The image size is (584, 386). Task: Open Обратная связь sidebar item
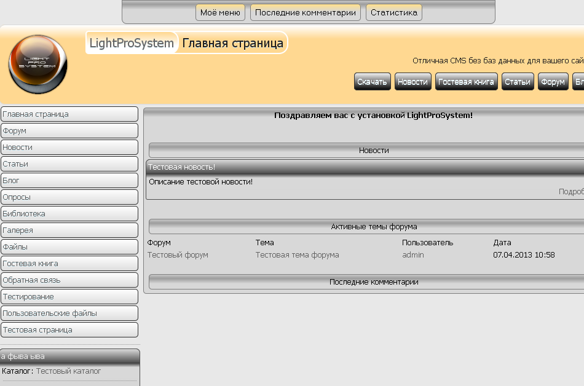point(69,280)
